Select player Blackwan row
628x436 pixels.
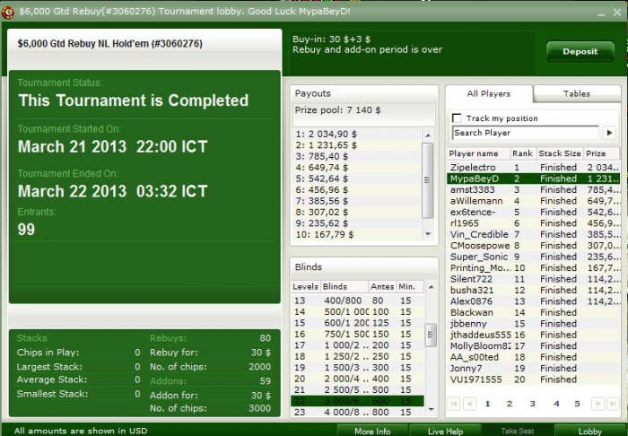pyautogui.click(x=533, y=313)
